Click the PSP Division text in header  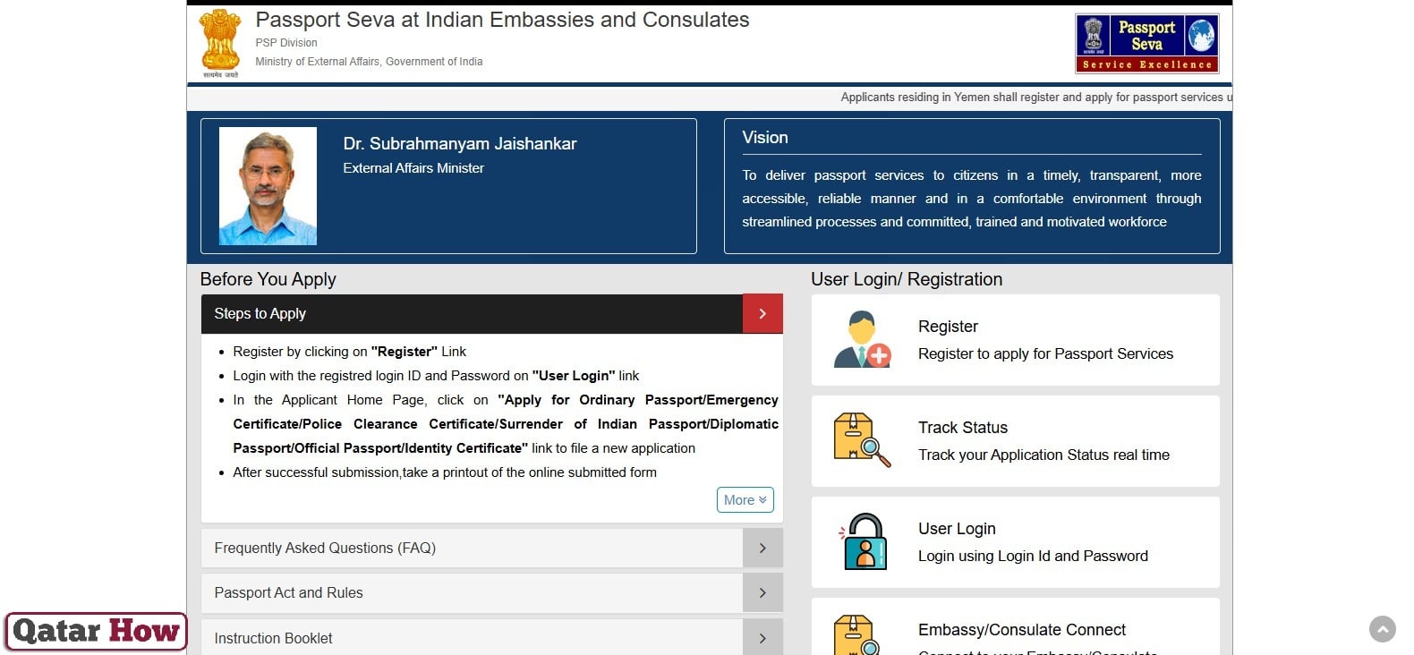[x=286, y=43]
